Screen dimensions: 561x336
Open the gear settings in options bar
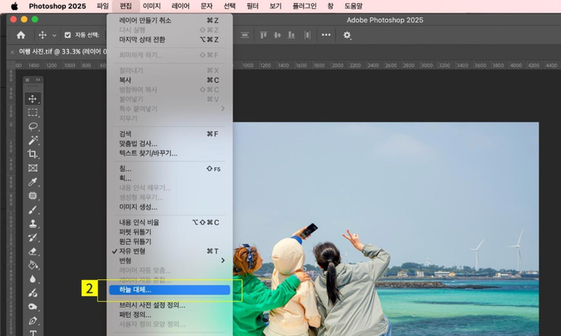346,35
